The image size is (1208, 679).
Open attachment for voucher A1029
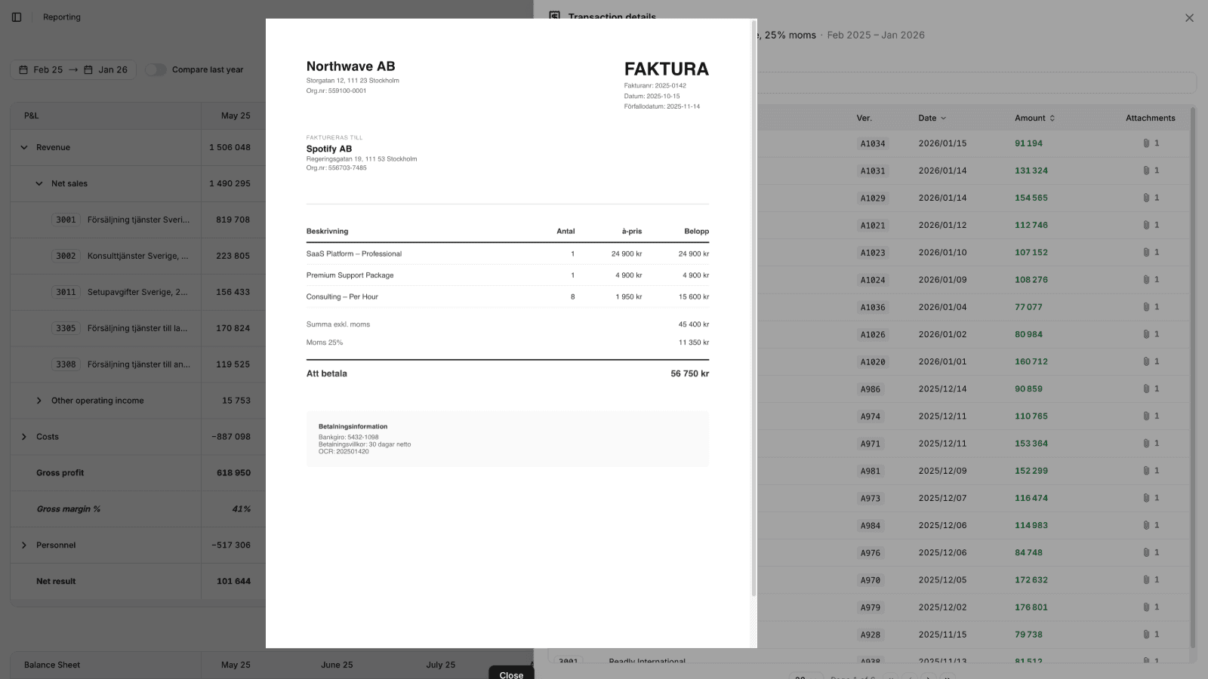click(x=1151, y=198)
